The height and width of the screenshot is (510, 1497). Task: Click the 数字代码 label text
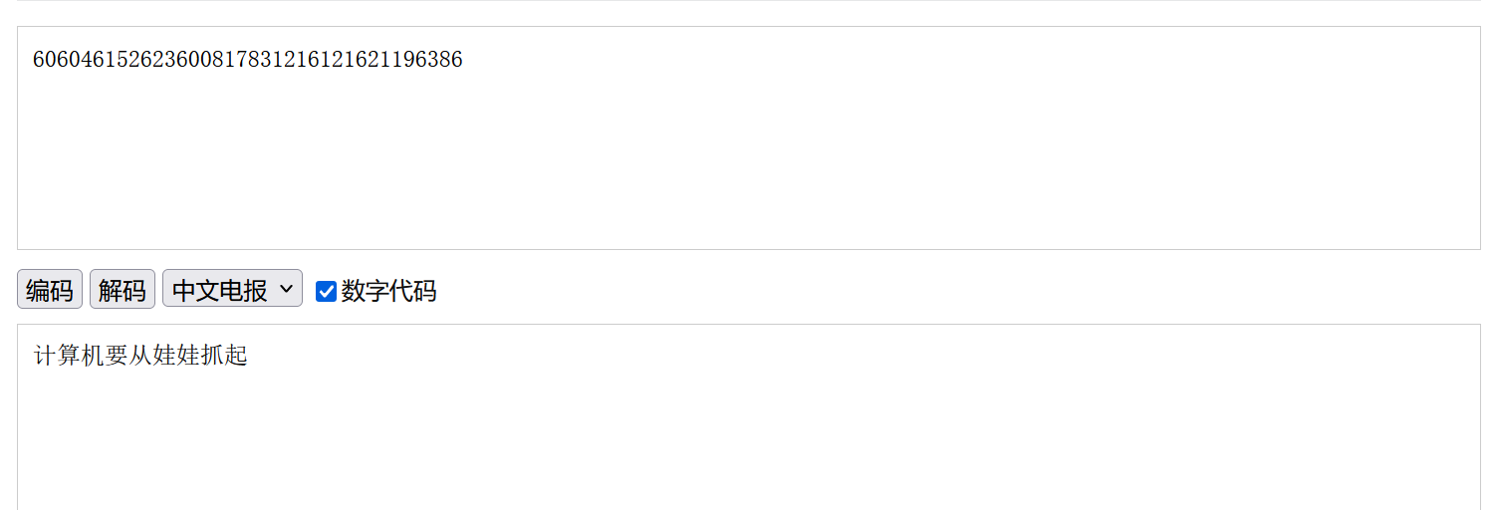point(388,291)
